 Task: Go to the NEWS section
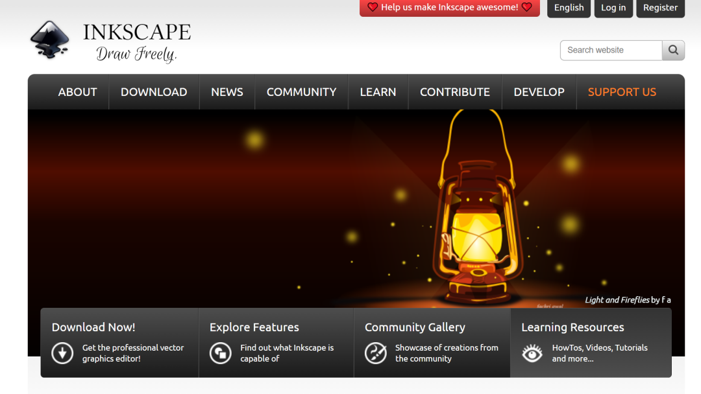(x=227, y=92)
